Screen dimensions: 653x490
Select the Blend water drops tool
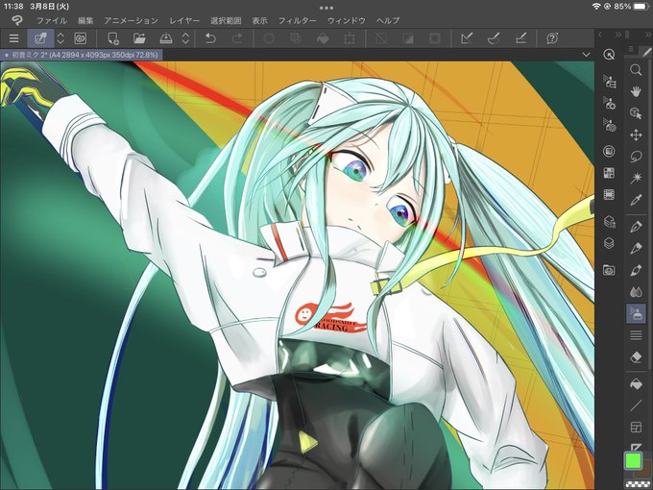click(636, 292)
